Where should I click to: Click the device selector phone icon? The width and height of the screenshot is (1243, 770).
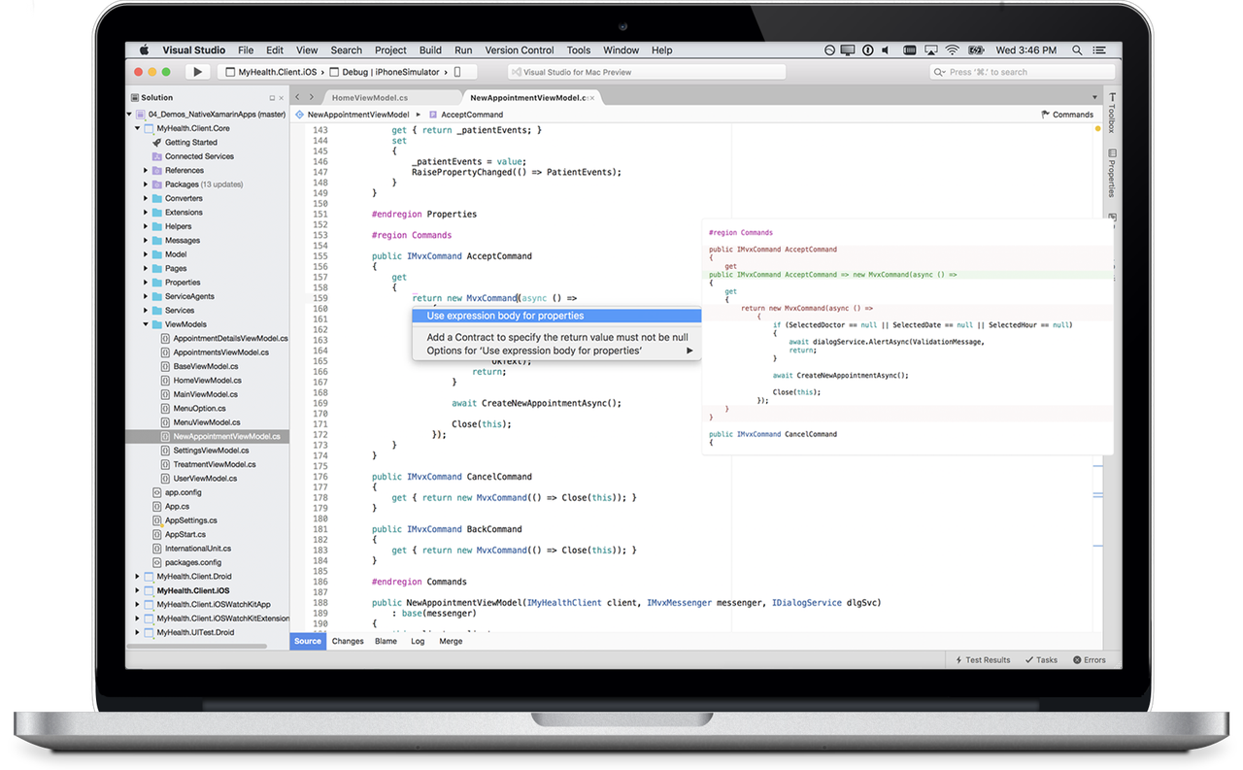458,72
